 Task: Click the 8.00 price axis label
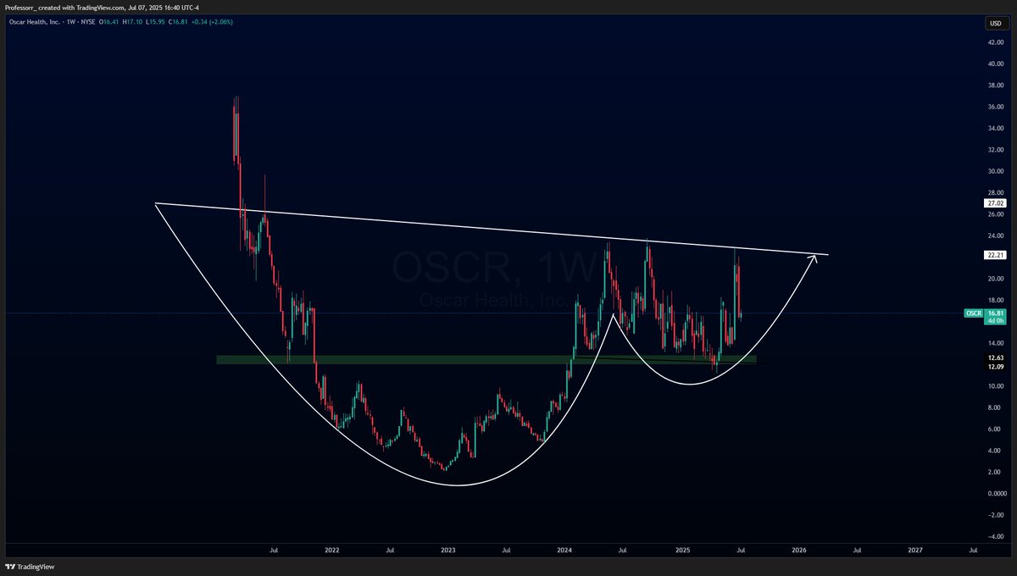995,407
